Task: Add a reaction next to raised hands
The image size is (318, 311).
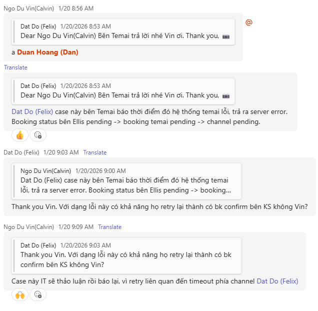Action: click(38, 294)
